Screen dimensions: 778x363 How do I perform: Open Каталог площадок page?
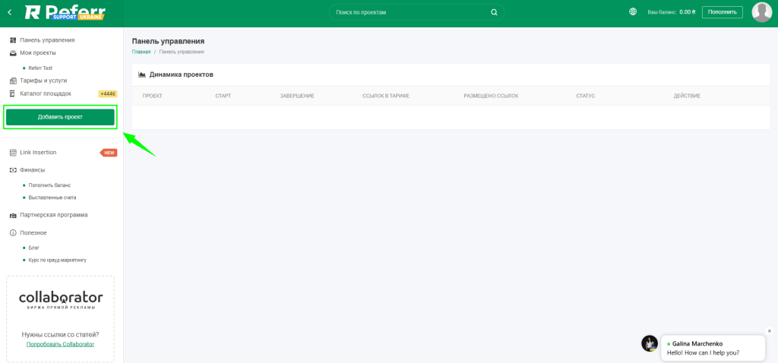tap(46, 93)
